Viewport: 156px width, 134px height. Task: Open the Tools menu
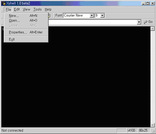[37, 10]
